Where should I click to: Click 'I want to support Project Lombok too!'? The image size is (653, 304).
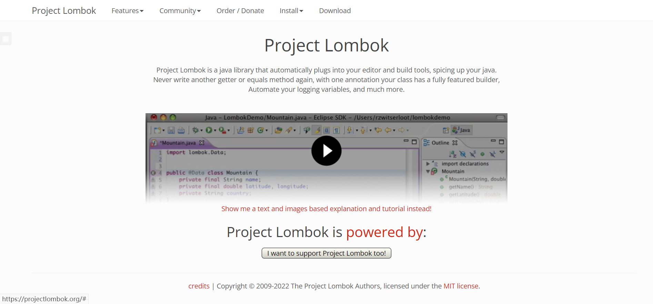coord(326,253)
